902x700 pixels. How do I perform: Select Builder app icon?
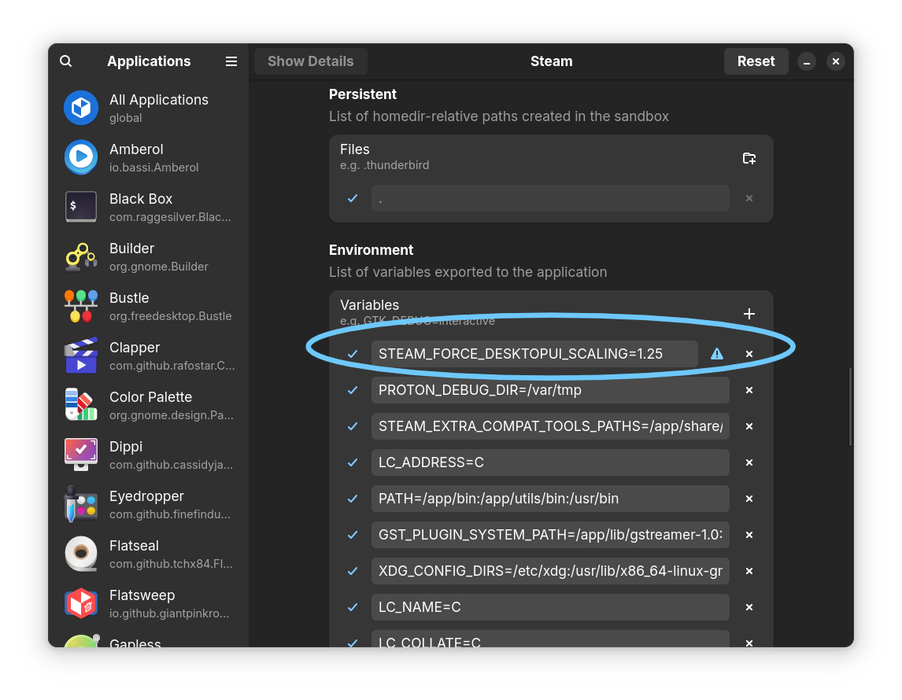(x=81, y=256)
